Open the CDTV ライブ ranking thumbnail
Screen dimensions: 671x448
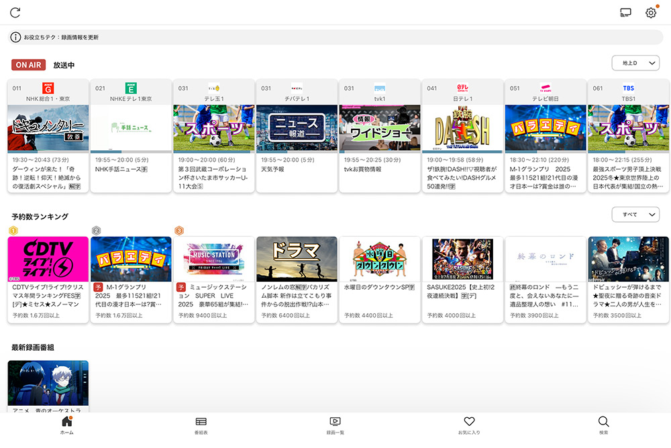48,259
